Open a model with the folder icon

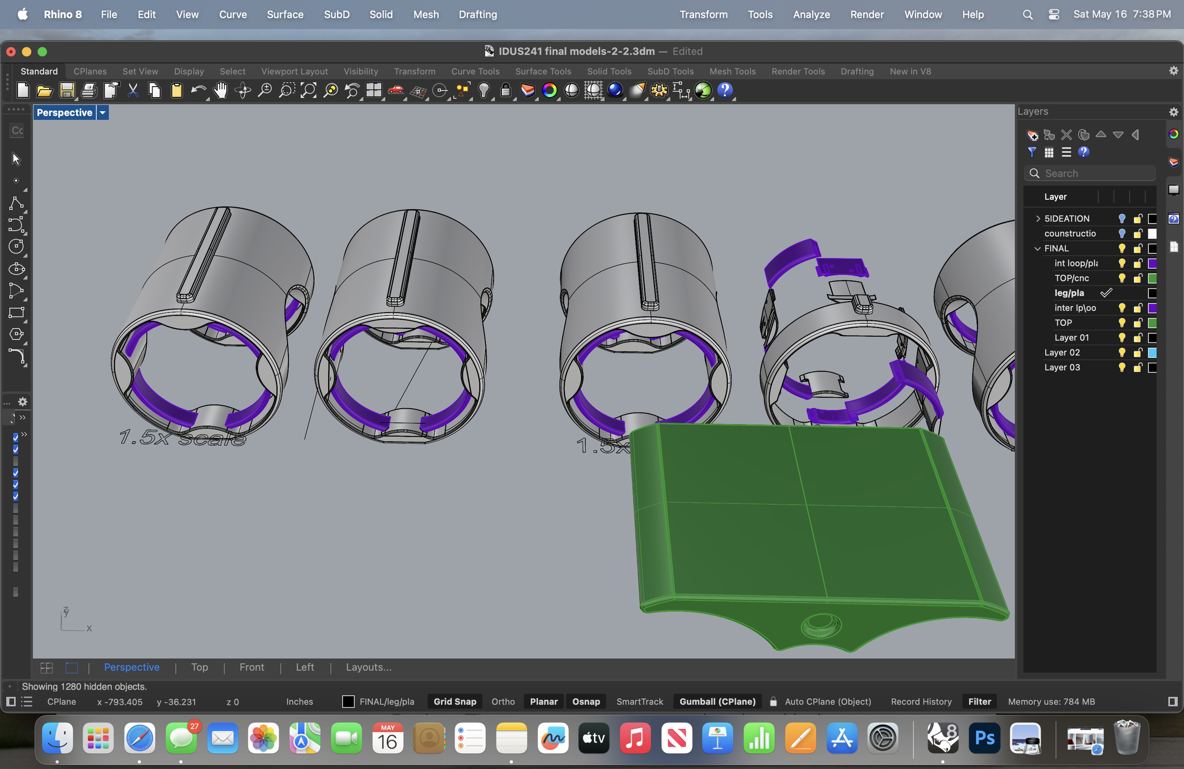click(45, 90)
